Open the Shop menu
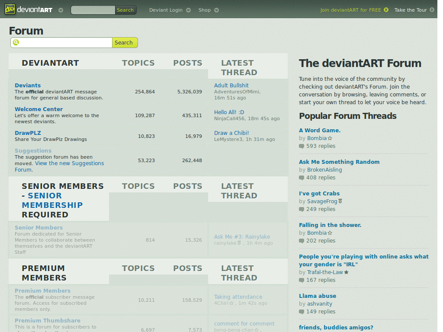The image size is (443, 332). pos(205,10)
